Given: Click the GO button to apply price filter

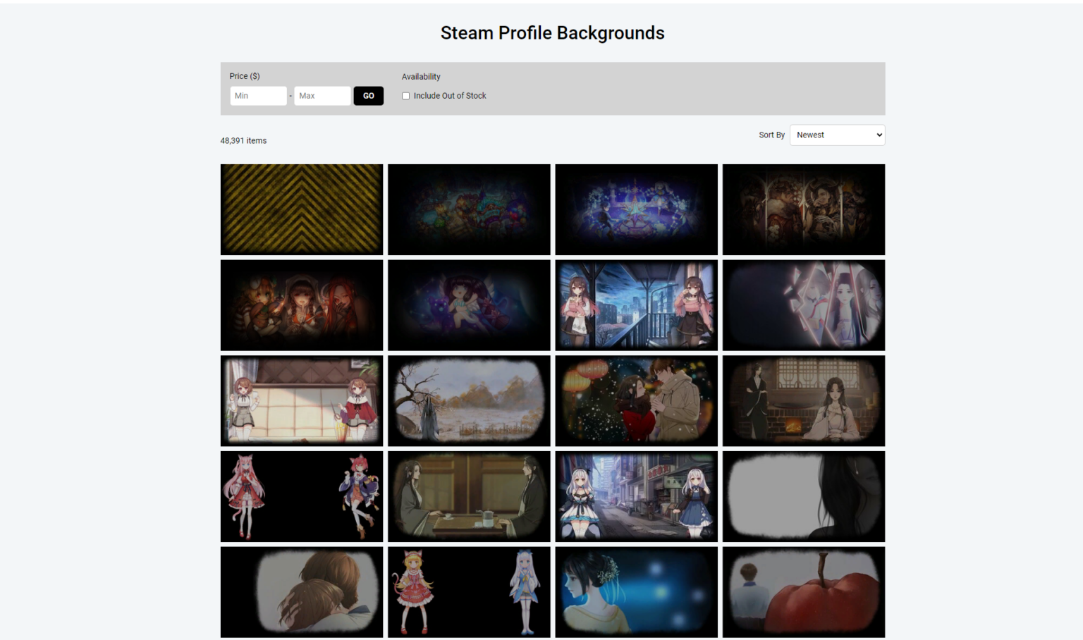Looking at the screenshot, I should click(x=368, y=95).
